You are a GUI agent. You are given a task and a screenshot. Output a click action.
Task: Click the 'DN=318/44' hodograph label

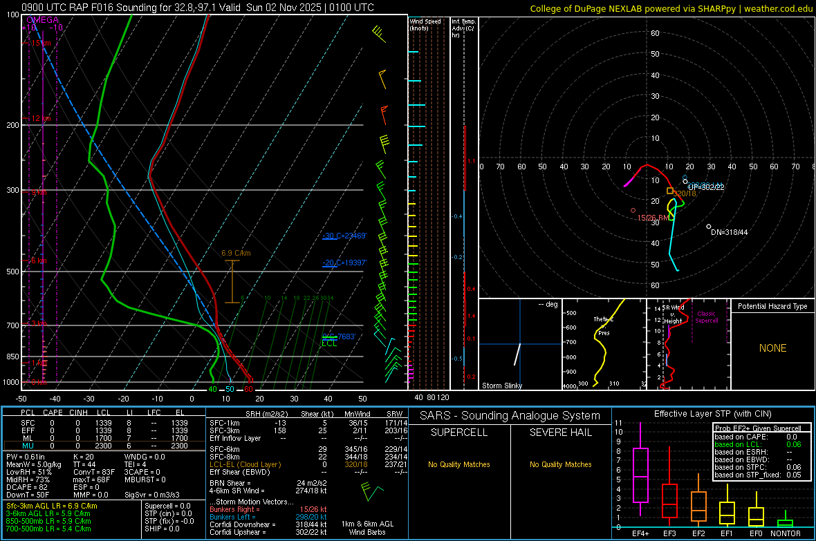729,233
